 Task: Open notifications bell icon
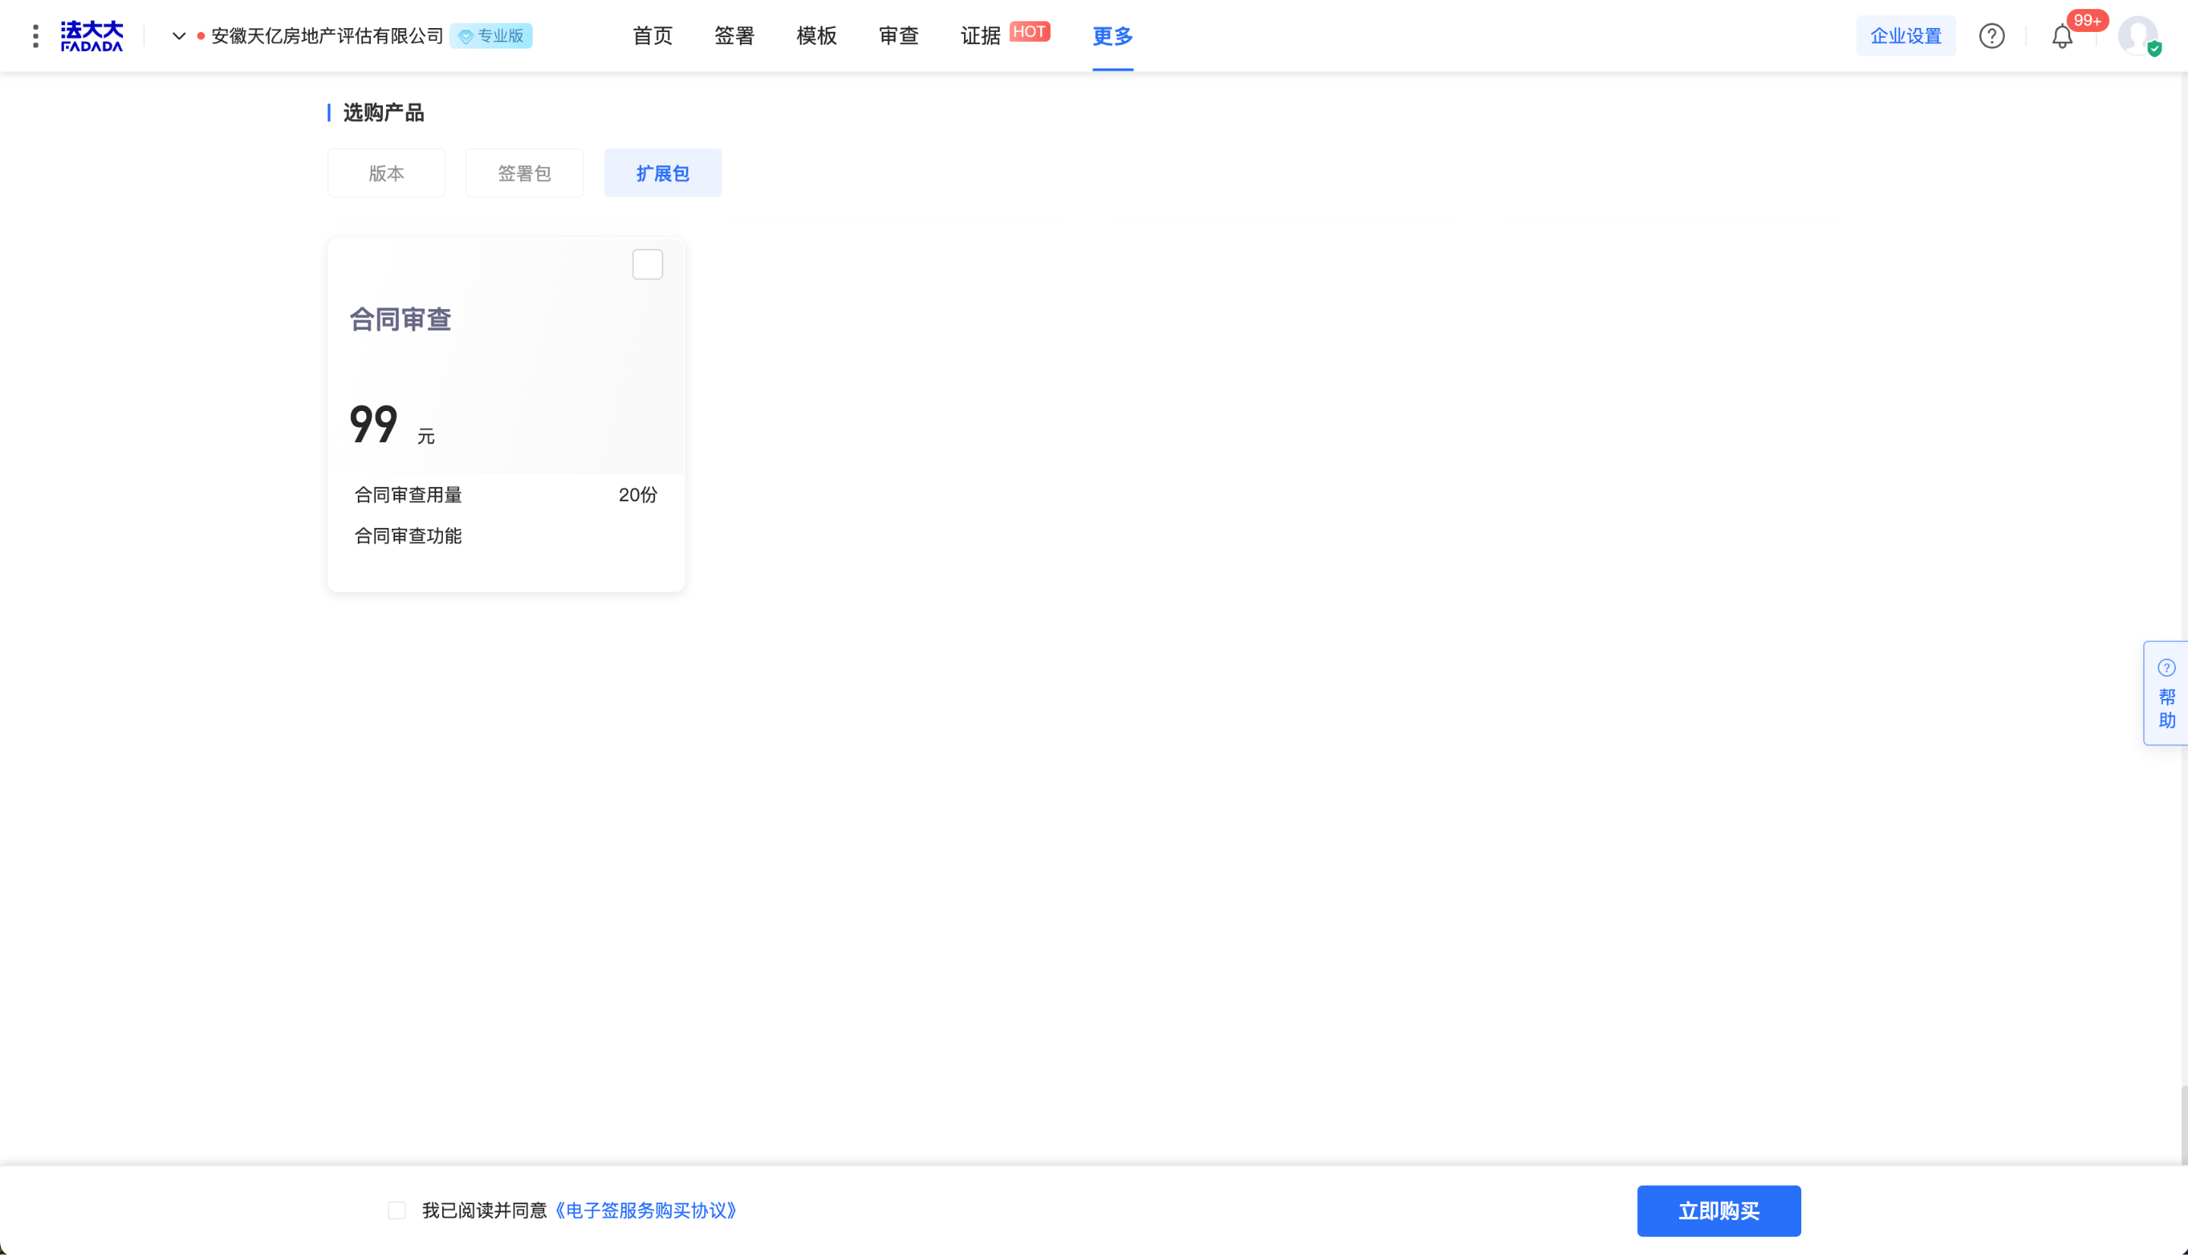(x=2061, y=37)
